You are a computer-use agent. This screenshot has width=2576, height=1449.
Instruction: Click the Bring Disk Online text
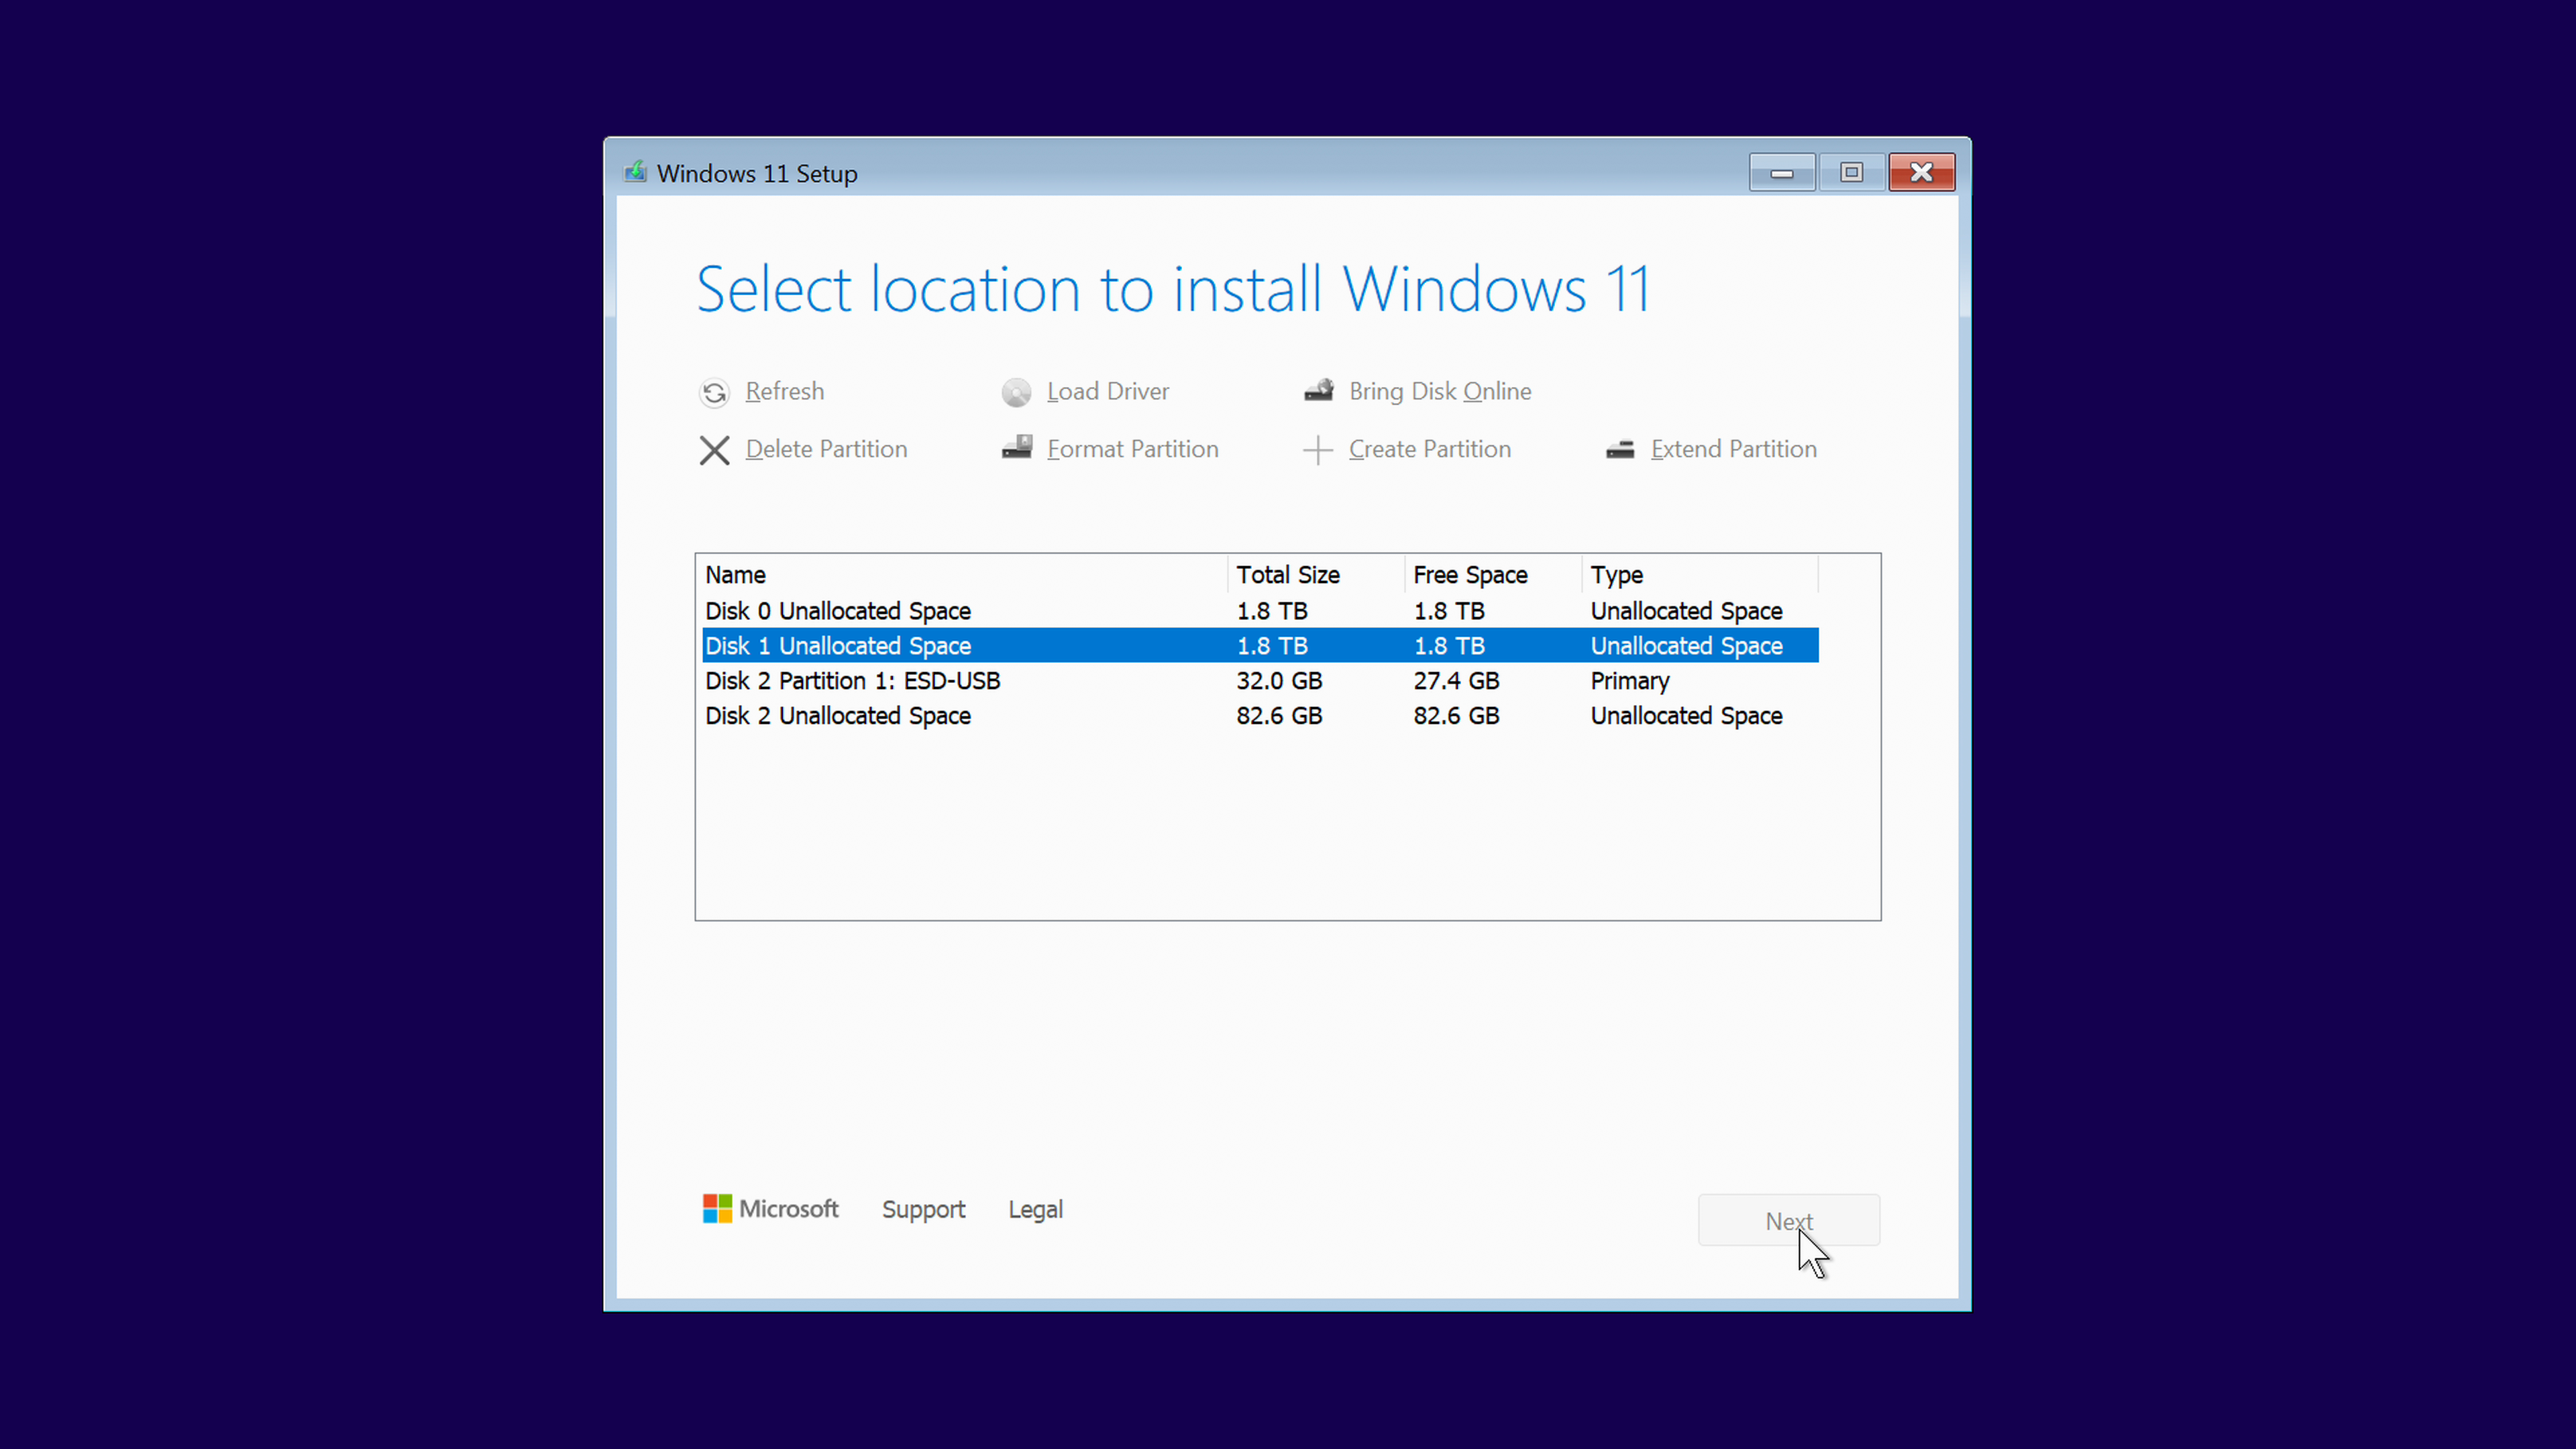1440,391
